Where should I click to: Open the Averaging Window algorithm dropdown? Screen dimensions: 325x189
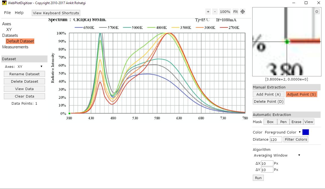277,155
